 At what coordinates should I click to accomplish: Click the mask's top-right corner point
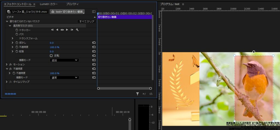click(273, 55)
